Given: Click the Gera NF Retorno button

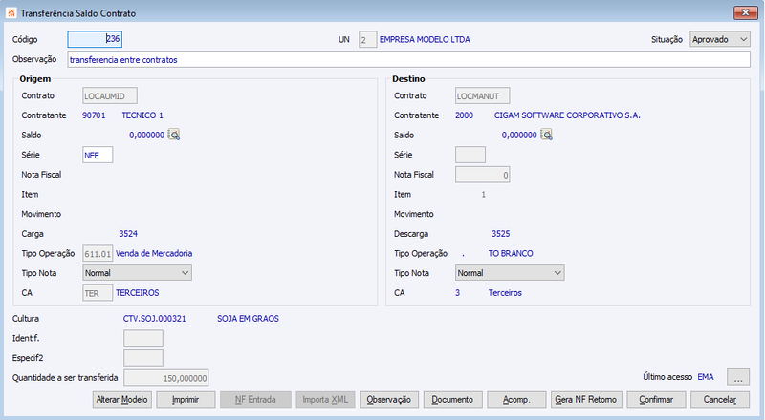Looking at the screenshot, I should click(x=586, y=400).
